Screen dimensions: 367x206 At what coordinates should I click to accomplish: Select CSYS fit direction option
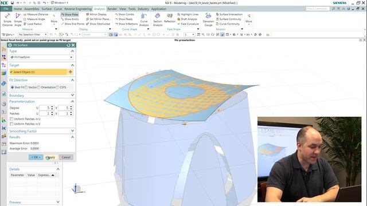[x=57, y=87]
